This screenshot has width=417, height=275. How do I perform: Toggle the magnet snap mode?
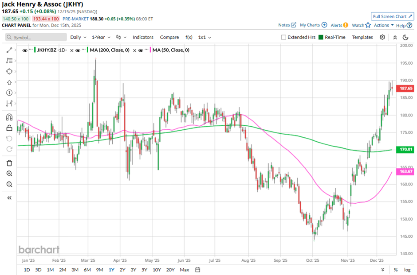click(x=9, y=117)
